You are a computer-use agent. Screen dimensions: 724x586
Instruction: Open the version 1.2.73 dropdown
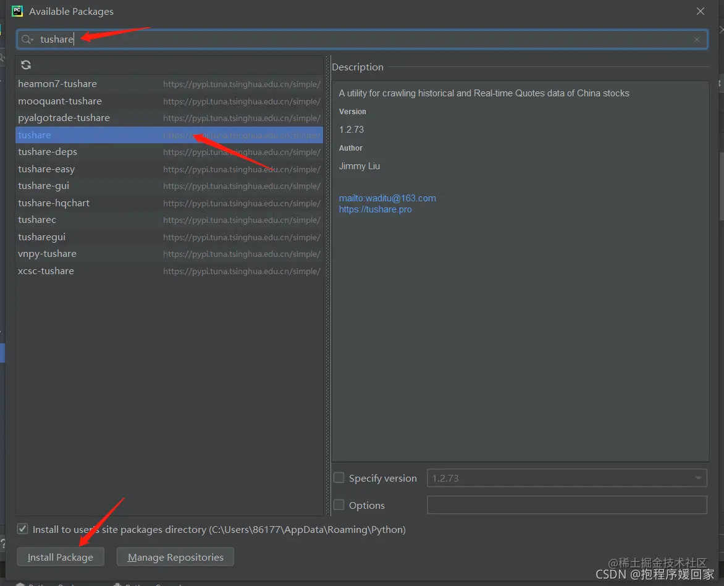[567, 478]
